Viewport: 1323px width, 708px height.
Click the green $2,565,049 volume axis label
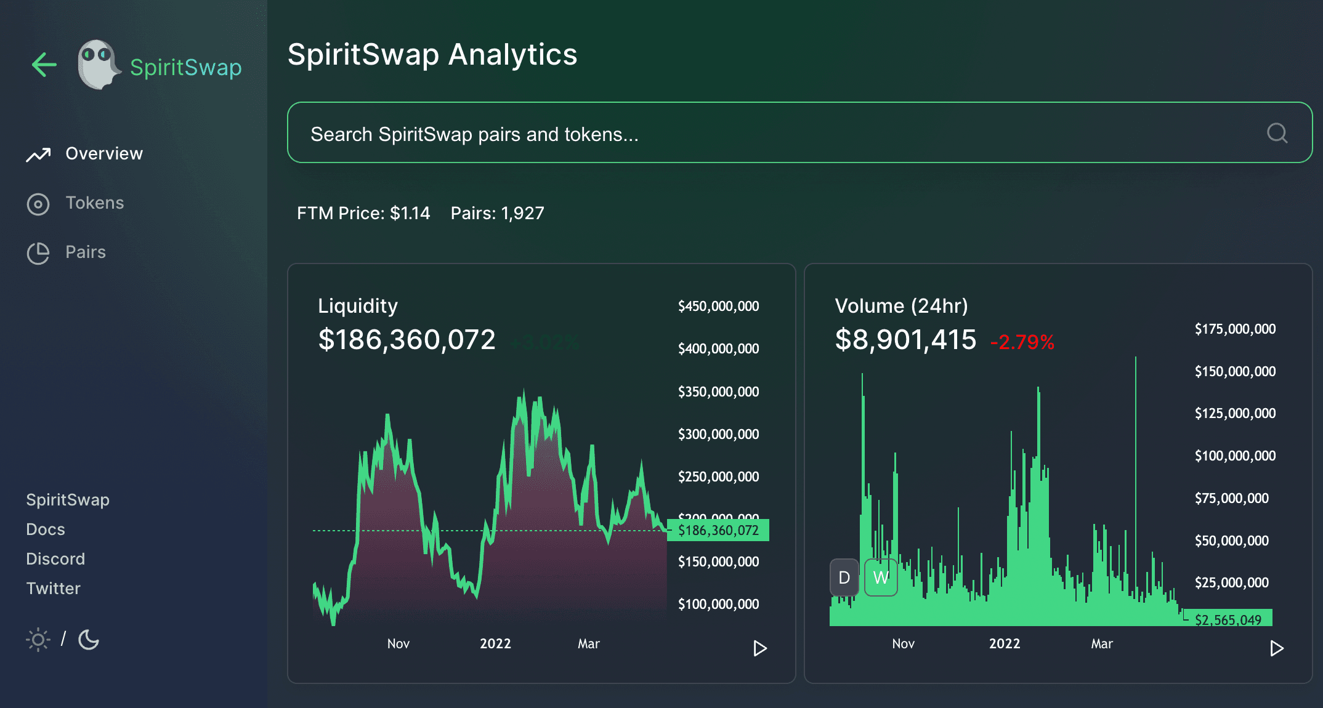(1228, 619)
